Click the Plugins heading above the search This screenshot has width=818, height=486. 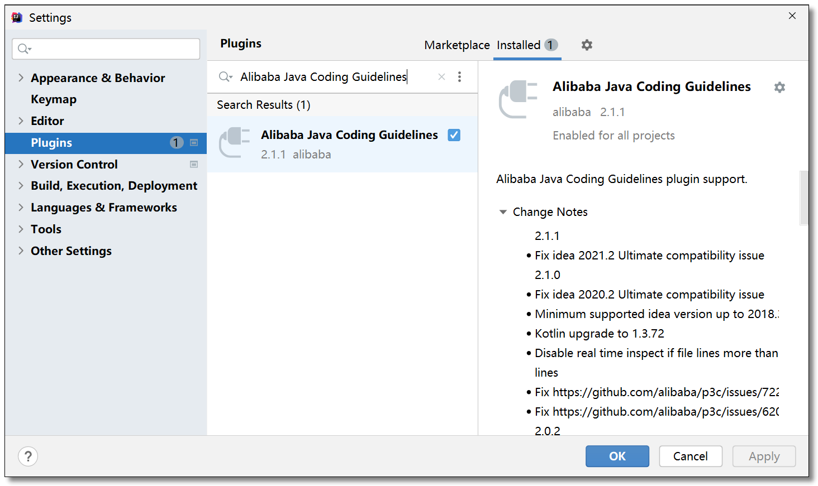(241, 44)
